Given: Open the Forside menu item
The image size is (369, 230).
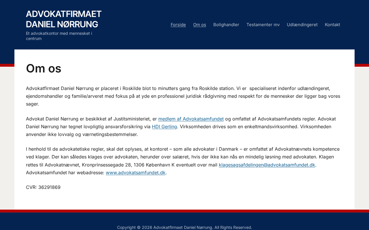Looking at the screenshot, I should click(x=178, y=25).
